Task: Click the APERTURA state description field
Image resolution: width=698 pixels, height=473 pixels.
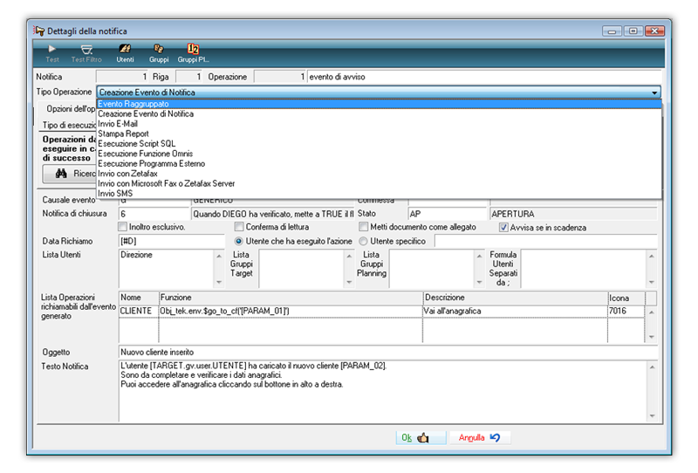Action: (573, 214)
